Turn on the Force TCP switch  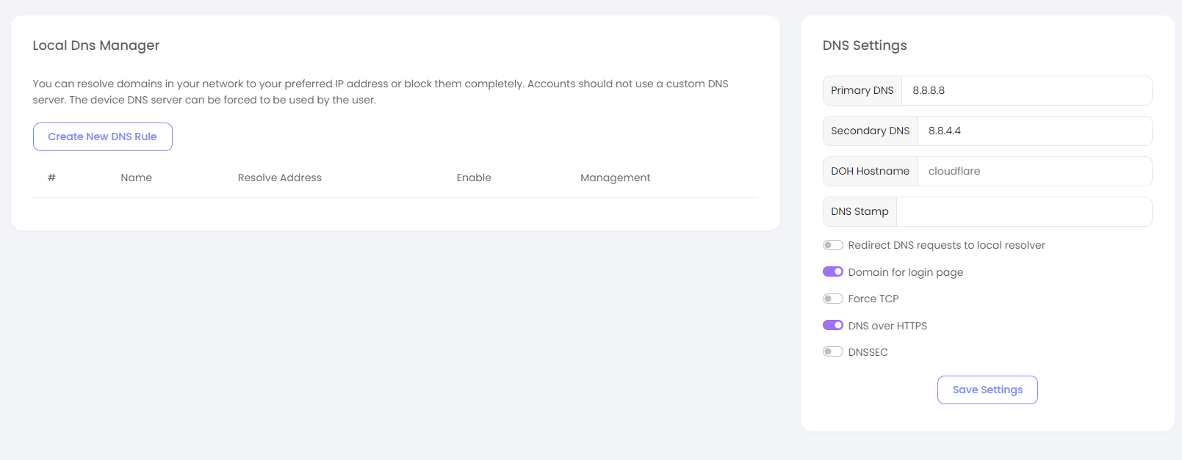[832, 299]
